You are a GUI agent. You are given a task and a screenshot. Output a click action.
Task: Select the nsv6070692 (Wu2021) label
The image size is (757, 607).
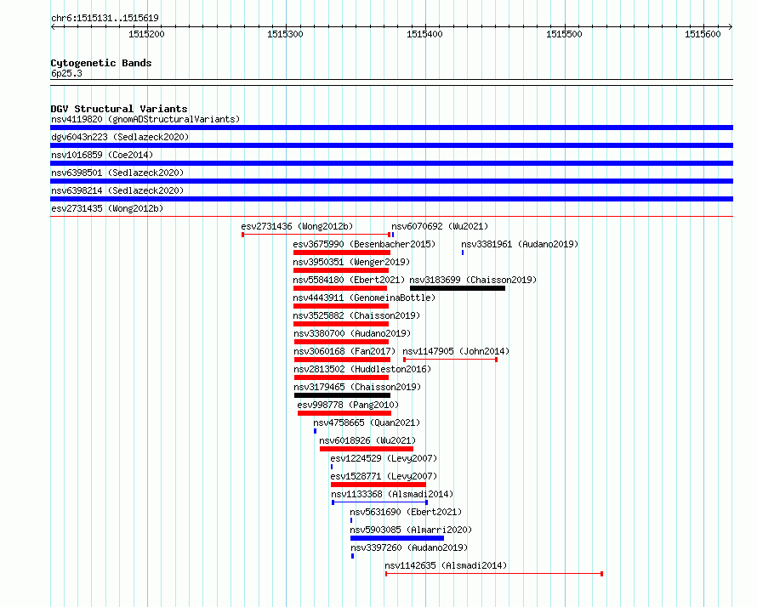tap(440, 226)
